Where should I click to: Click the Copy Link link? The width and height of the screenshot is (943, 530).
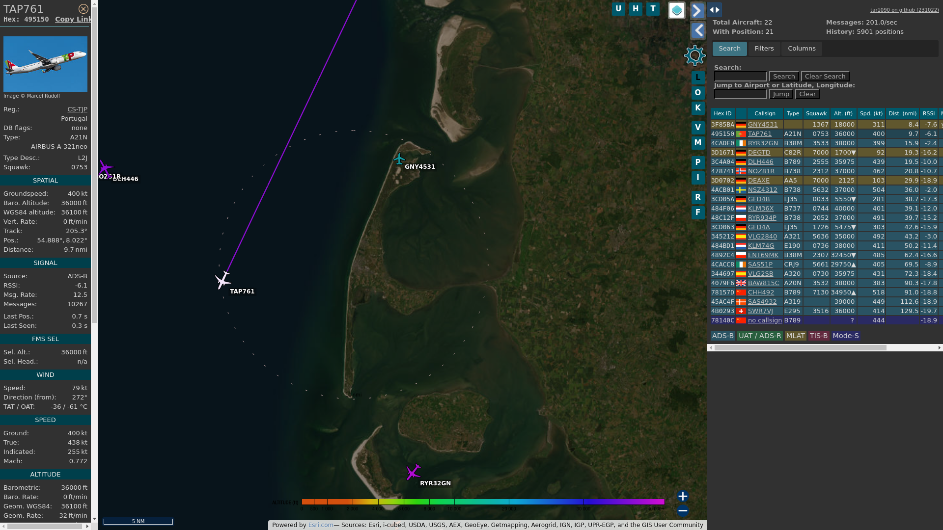(73, 19)
